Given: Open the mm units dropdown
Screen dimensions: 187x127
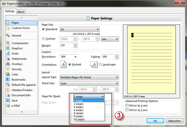Looking at the screenshot, I should click(x=110, y=39).
